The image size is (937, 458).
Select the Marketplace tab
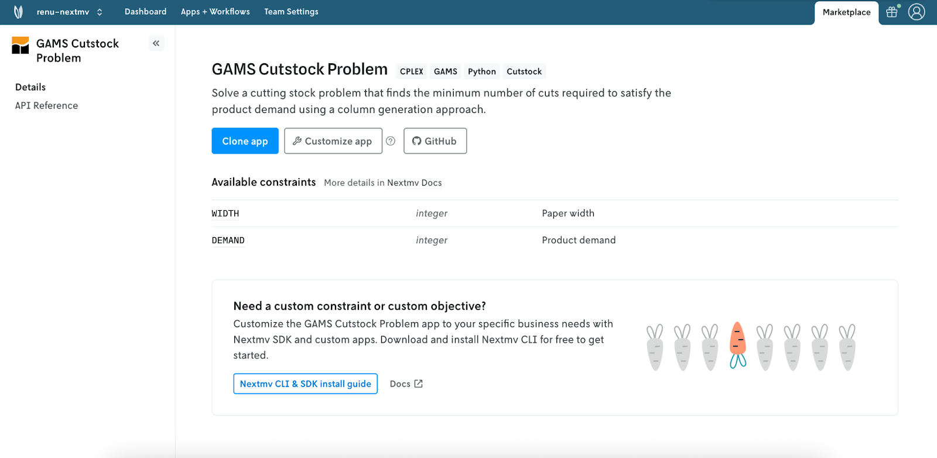point(846,12)
